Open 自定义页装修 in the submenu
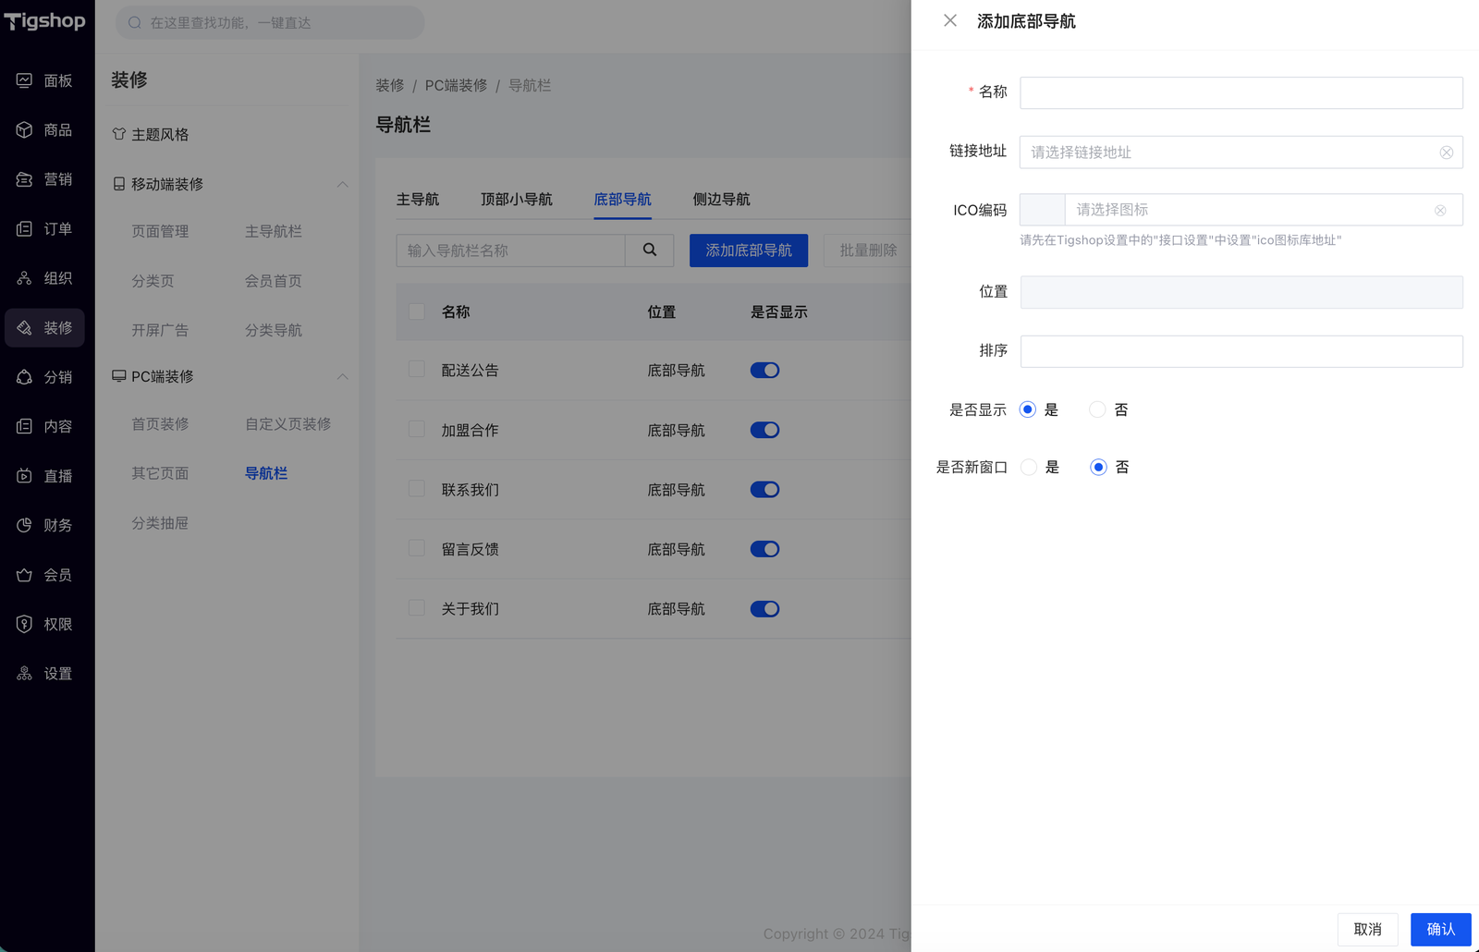Image resolution: width=1479 pixels, height=952 pixels. pos(288,424)
